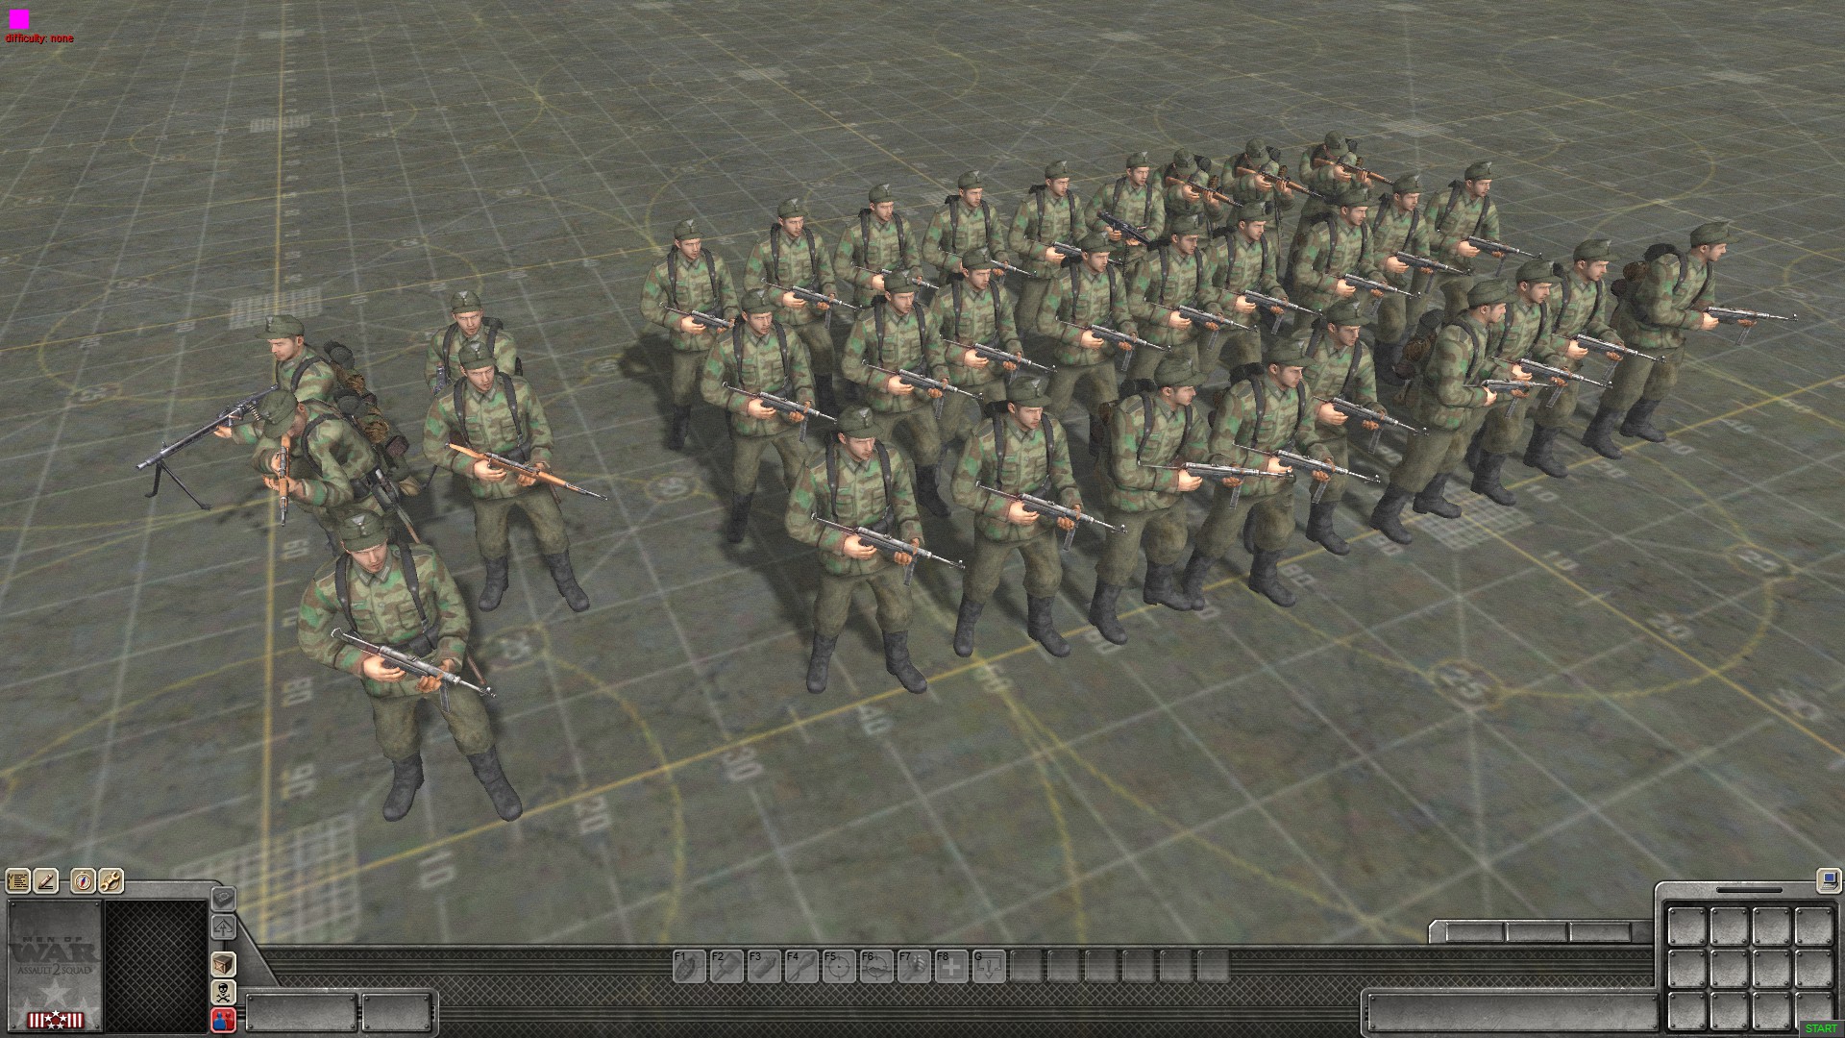Viewport: 1845px width, 1038px height.
Task: Select the F4 anti-tank grenade slot
Action: 801,966
